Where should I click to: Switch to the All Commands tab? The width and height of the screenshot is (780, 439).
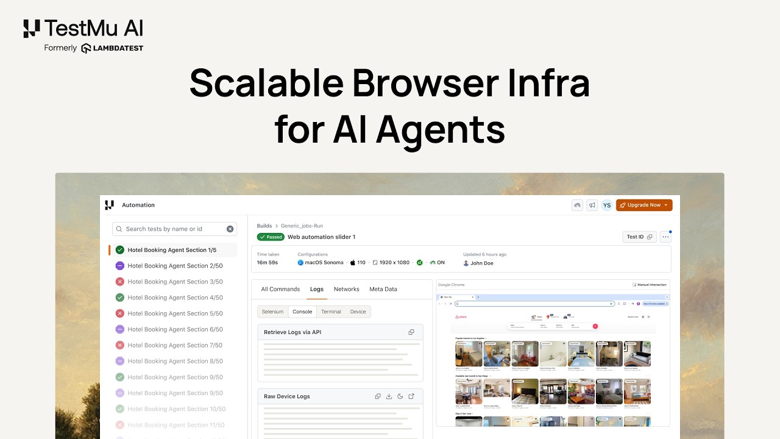(x=280, y=289)
